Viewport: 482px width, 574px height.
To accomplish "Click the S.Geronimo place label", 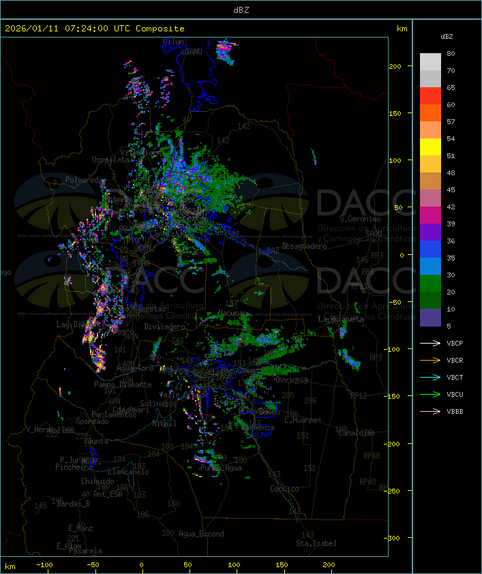I will [360, 219].
